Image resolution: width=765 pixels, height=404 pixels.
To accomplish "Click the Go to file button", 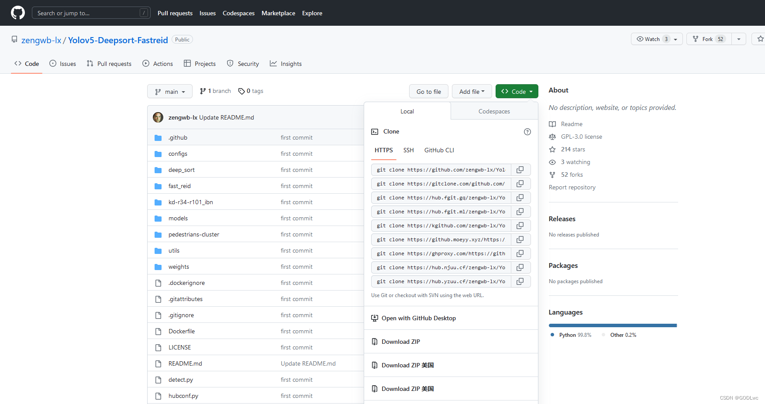I will [x=429, y=92].
